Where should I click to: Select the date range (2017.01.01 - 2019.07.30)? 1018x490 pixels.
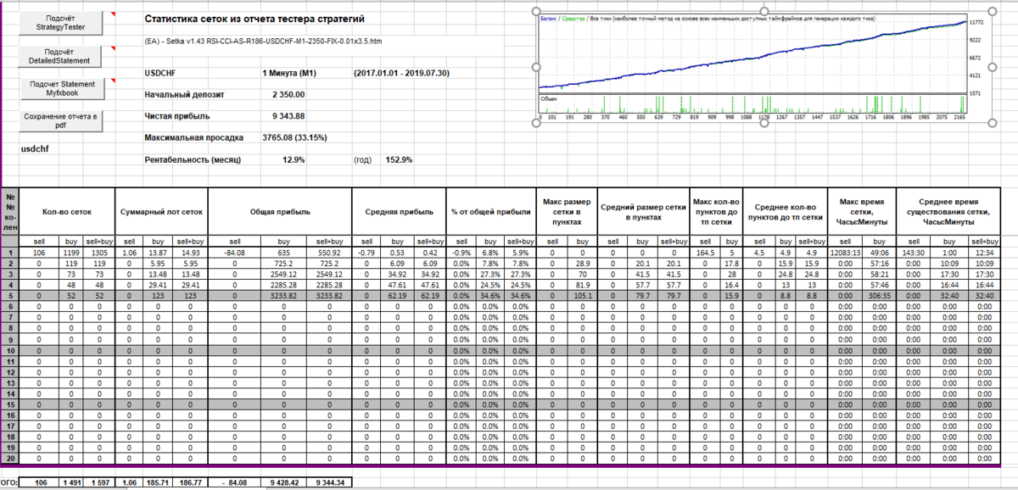[402, 75]
